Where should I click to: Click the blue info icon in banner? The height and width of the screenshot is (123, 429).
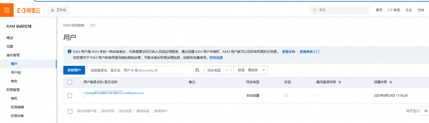coord(70,51)
